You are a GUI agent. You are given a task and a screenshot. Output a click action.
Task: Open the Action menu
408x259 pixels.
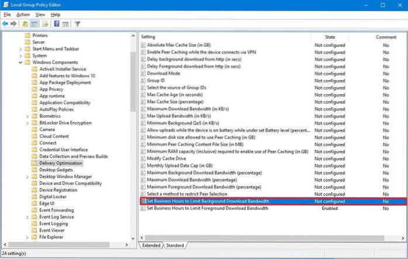point(23,14)
